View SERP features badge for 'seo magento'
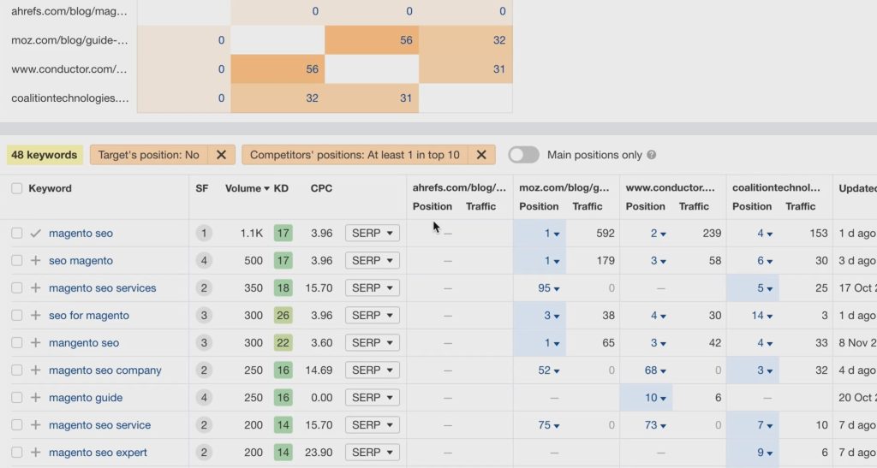The image size is (877, 468). coord(204,260)
